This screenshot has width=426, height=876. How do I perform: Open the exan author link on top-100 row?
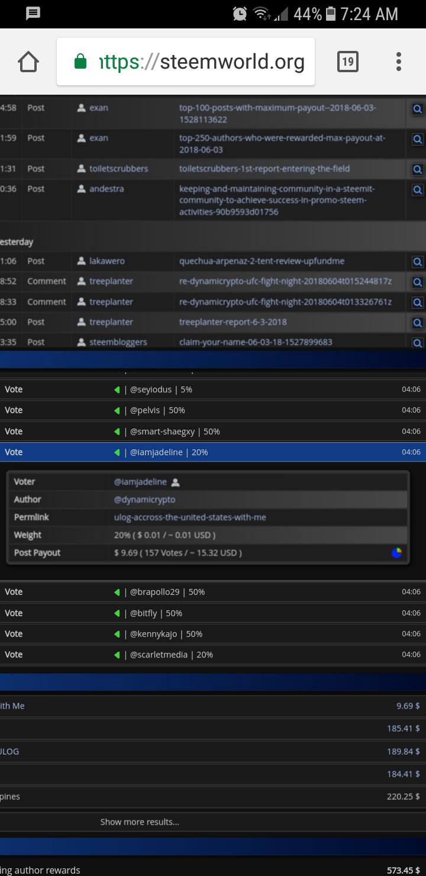tap(99, 108)
